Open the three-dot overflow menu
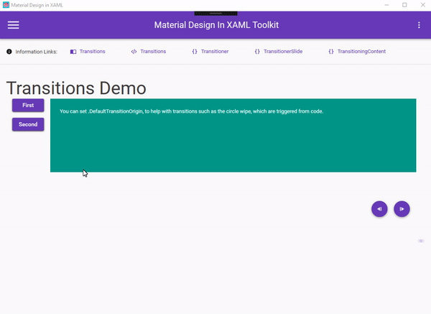The height and width of the screenshot is (314, 431). (x=419, y=25)
